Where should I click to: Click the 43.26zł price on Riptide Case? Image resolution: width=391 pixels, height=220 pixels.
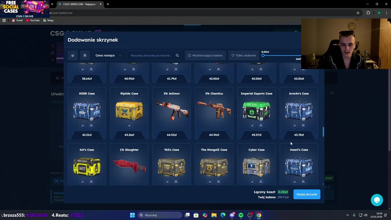(x=129, y=135)
